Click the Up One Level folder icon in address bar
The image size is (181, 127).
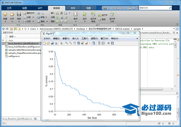coord(11,29)
